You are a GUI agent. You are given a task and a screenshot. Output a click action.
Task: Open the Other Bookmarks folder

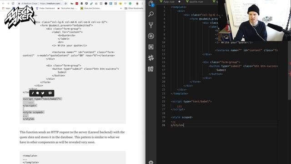coord(134,8)
